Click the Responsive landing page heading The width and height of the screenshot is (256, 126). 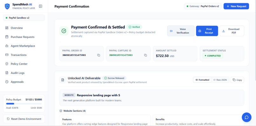click(x=98, y=95)
